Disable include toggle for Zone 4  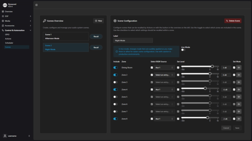point(116,90)
